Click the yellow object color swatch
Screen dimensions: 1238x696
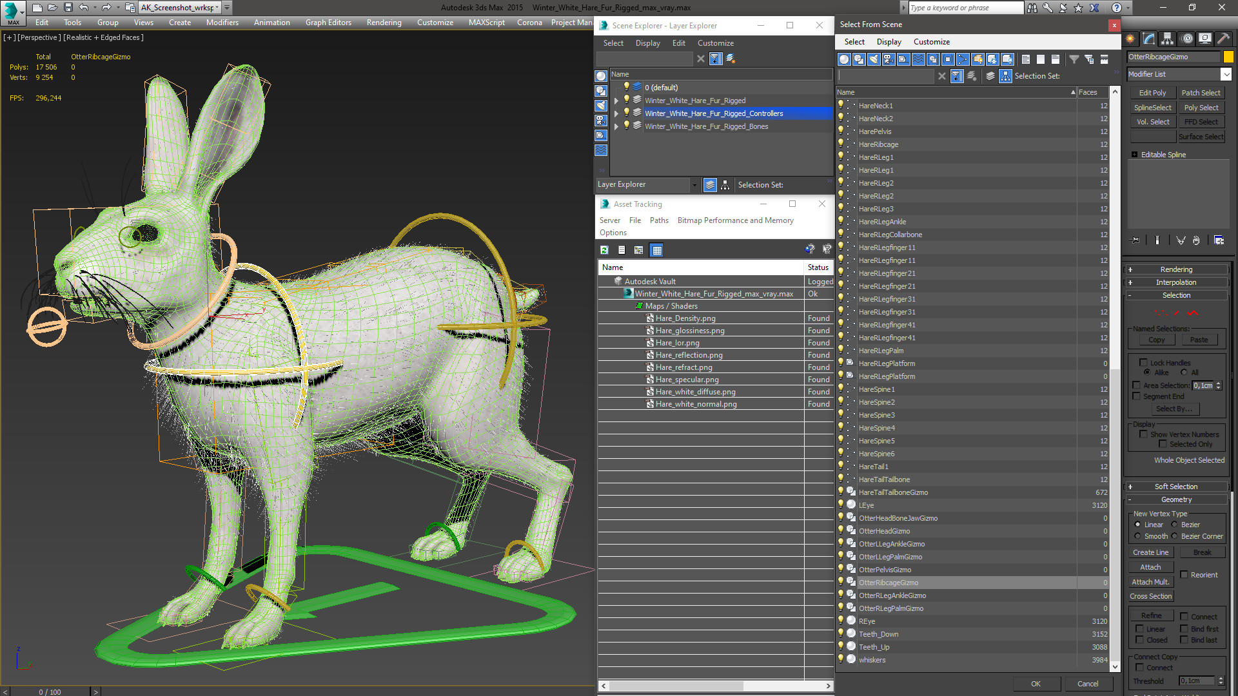(x=1228, y=57)
